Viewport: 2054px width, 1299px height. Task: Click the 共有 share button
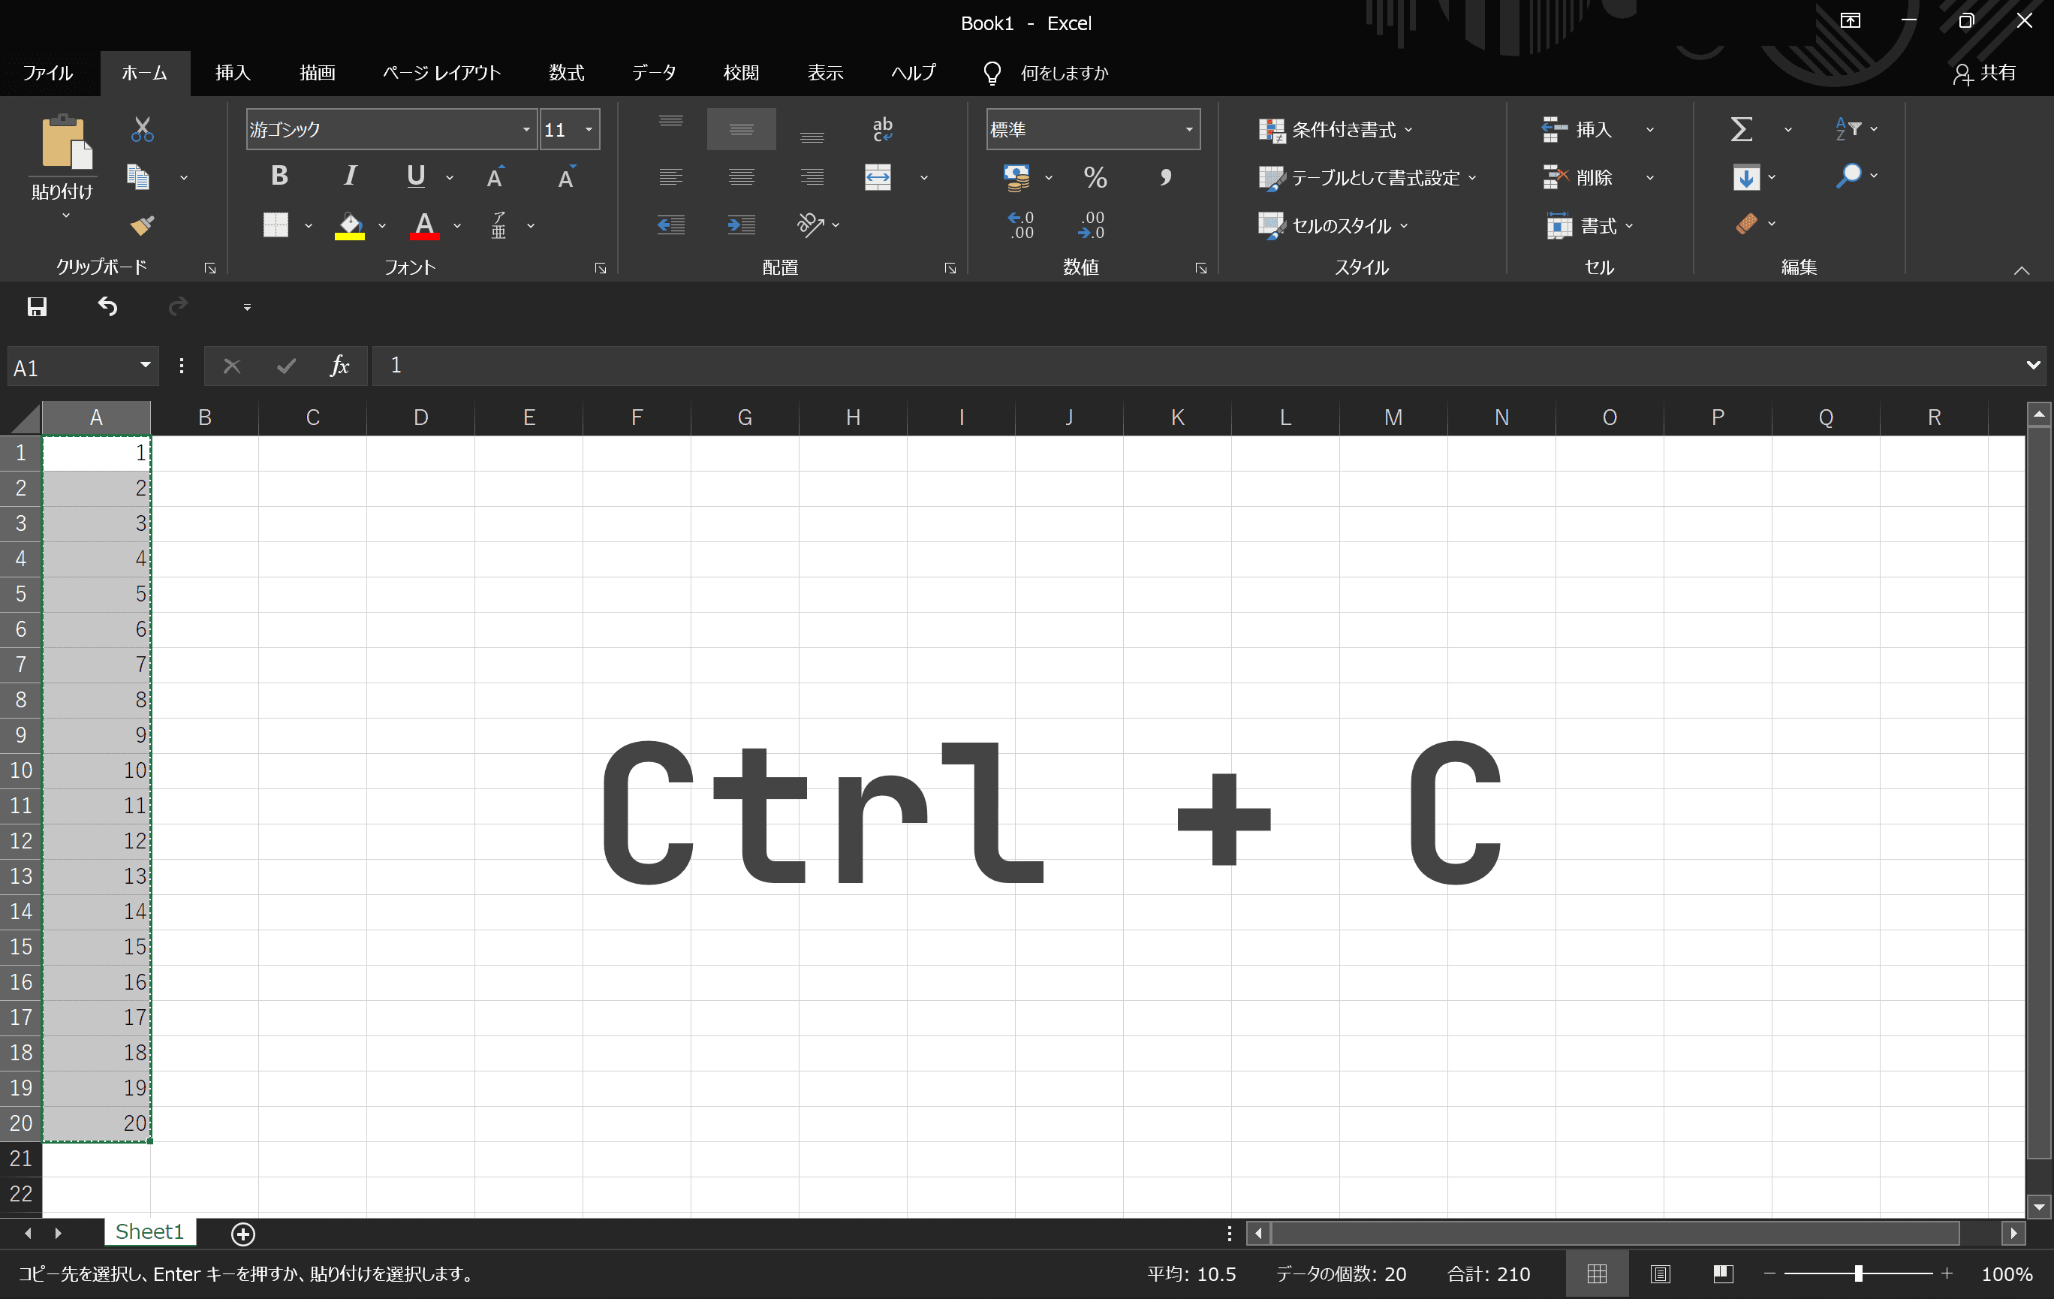1984,74
